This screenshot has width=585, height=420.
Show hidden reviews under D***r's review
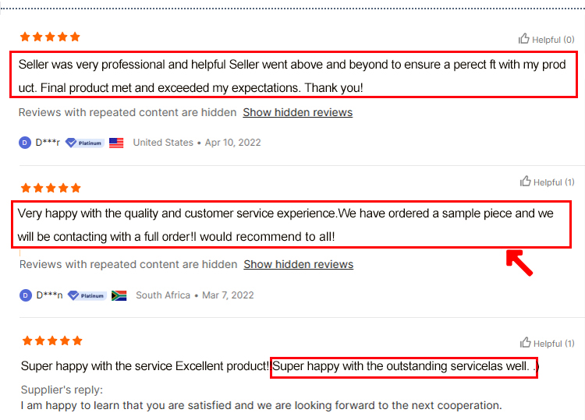tap(298, 112)
